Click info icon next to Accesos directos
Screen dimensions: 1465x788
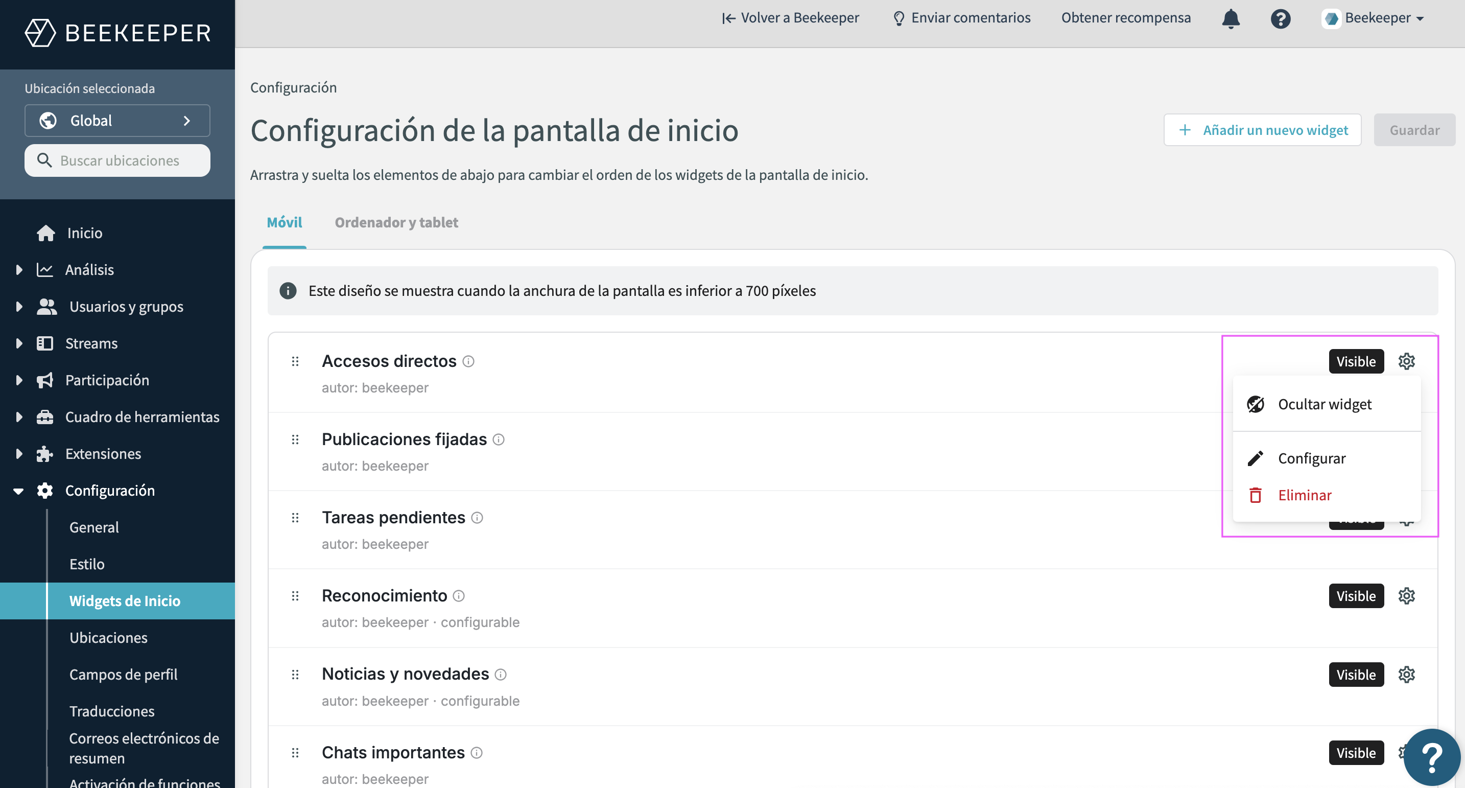coord(468,361)
